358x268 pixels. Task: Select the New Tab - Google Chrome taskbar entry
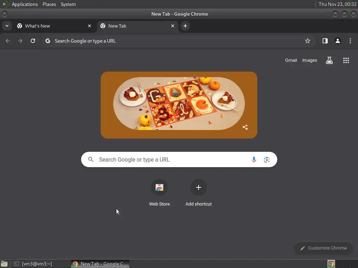100,264
